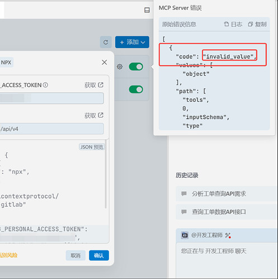Open the 日志 log icon in error panel
The width and height of the screenshot is (278, 279).
coord(227,24)
